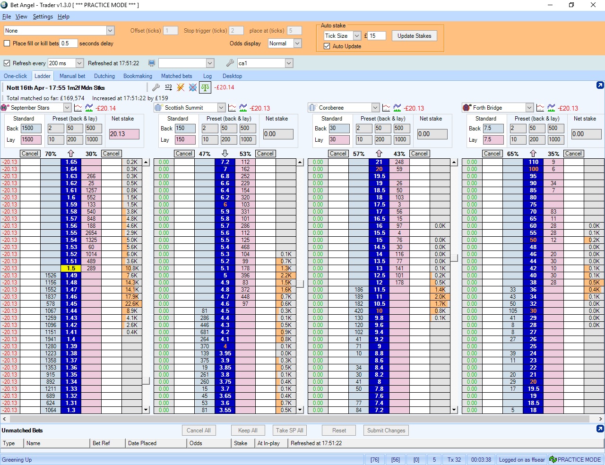The width and height of the screenshot is (605, 465).
Task: Switch to the Matched bets tab
Action: 177,76
